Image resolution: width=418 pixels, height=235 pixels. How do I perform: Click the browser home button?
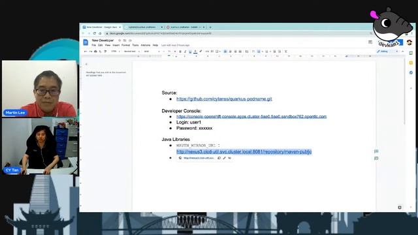coord(100,33)
